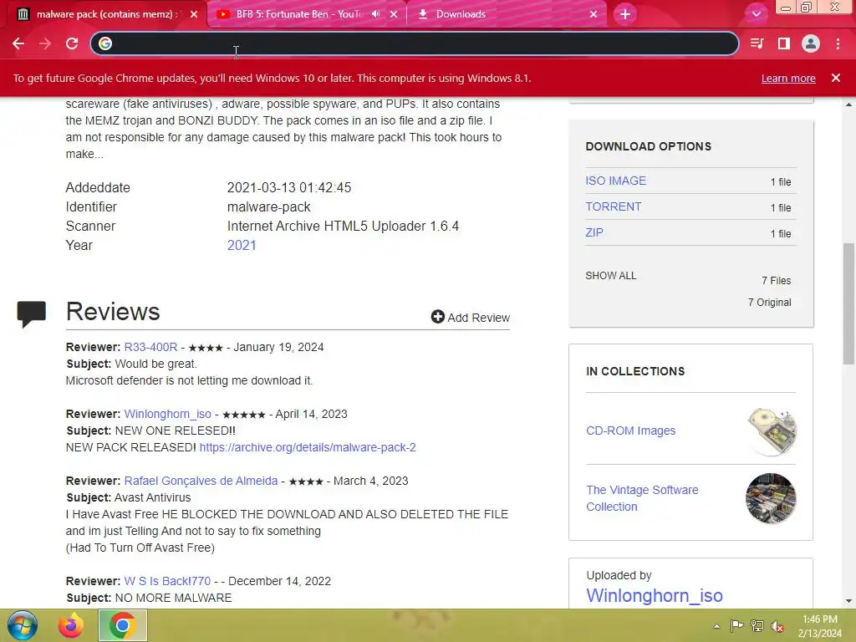Open the Windows Start button
Screen dimensions: 856x642
click(23, 625)
